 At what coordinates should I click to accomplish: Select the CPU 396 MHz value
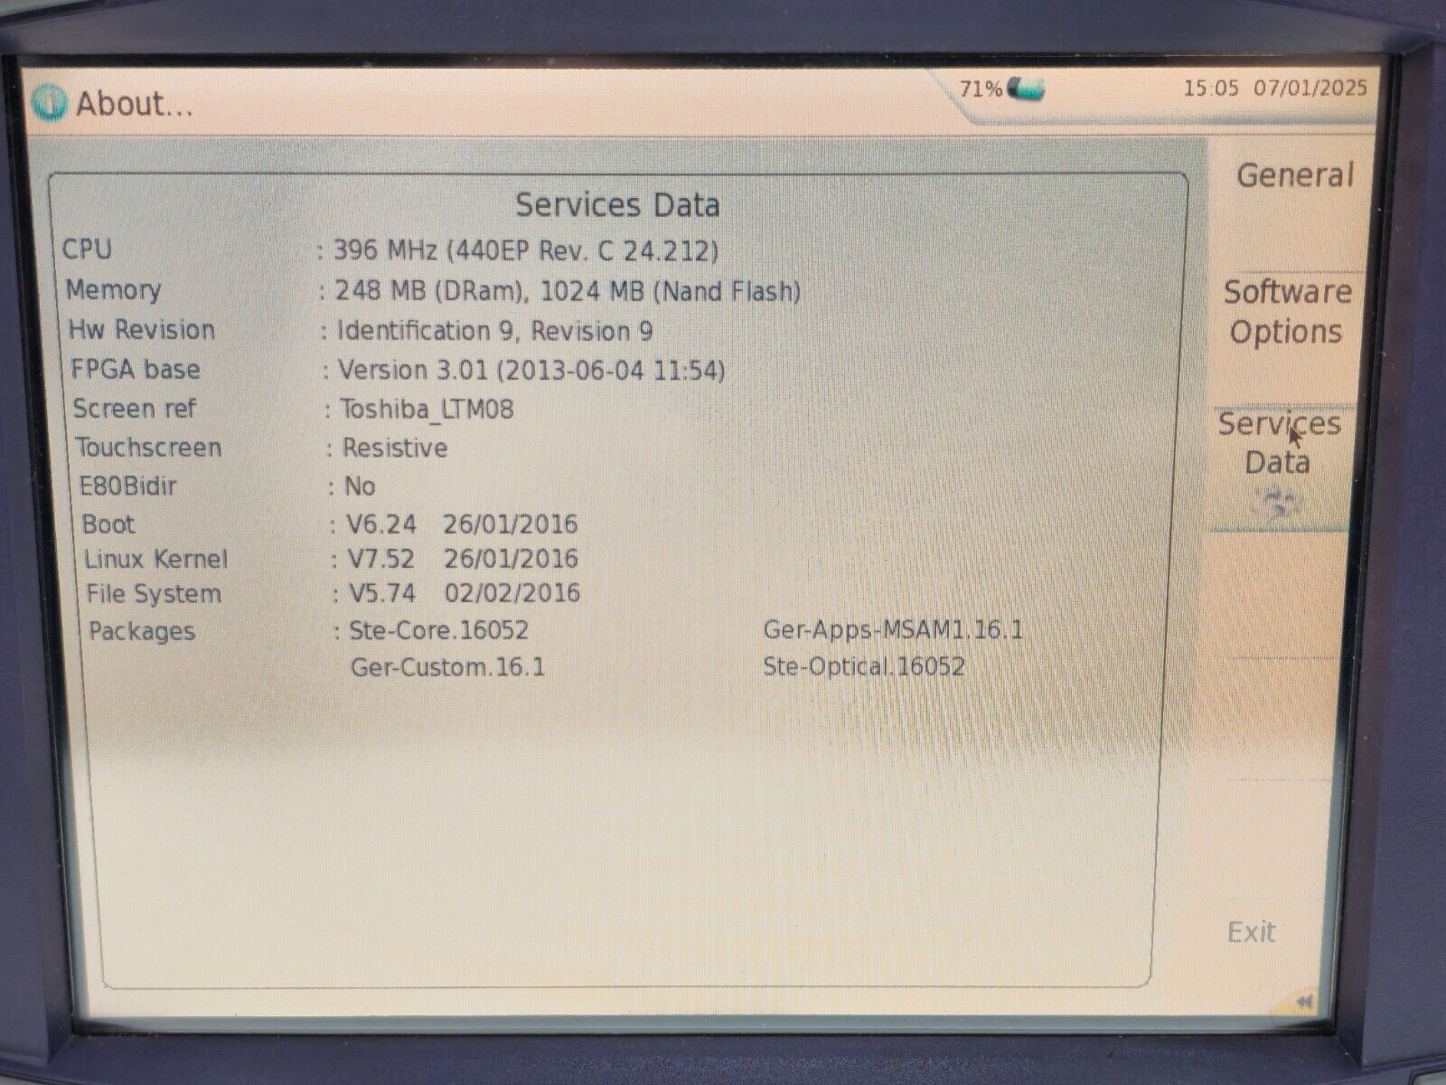coord(526,250)
